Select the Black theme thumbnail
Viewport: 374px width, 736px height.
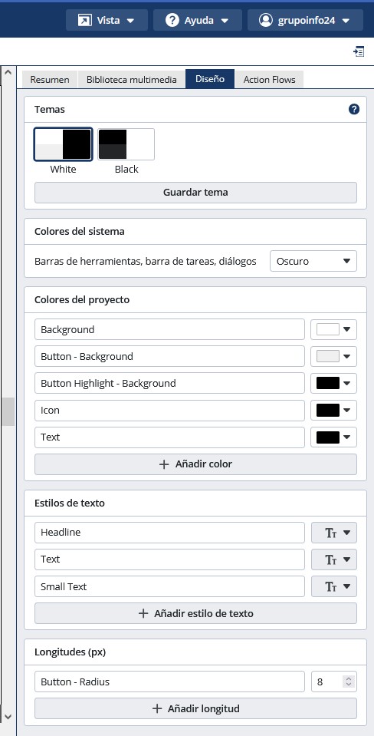coord(126,144)
